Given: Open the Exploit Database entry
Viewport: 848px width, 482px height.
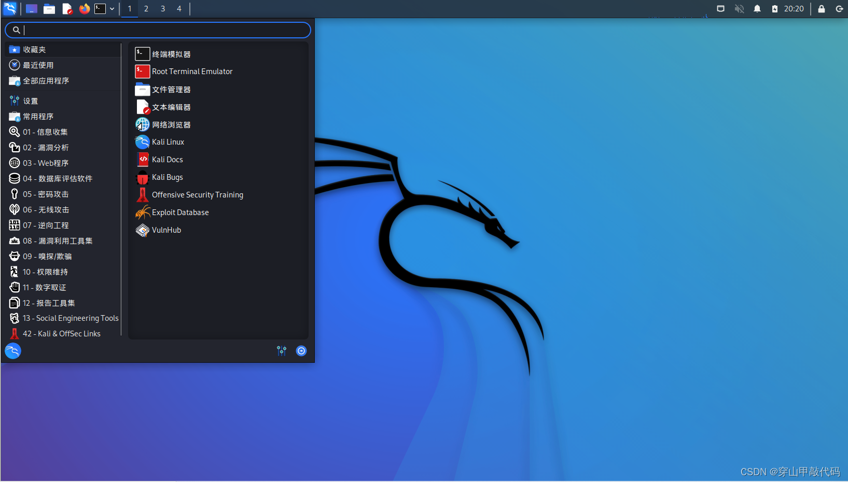Looking at the screenshot, I should point(218,212).
